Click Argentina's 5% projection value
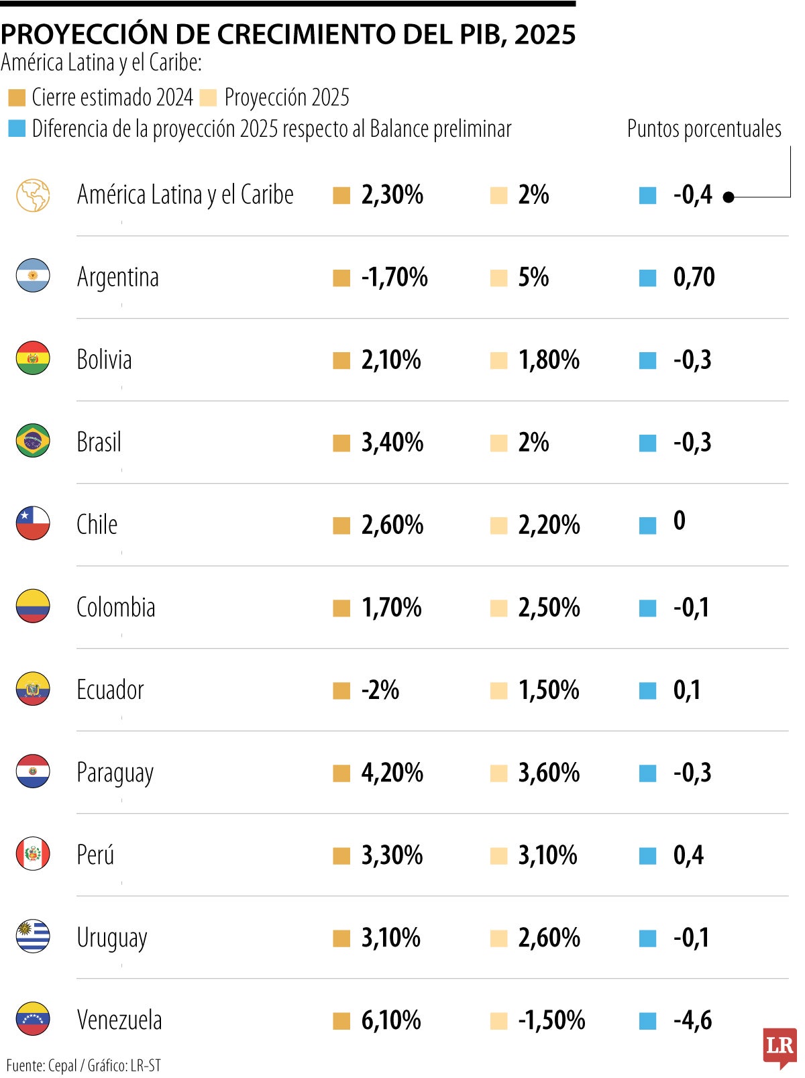Screen dimensions: 805x1078 tap(533, 277)
